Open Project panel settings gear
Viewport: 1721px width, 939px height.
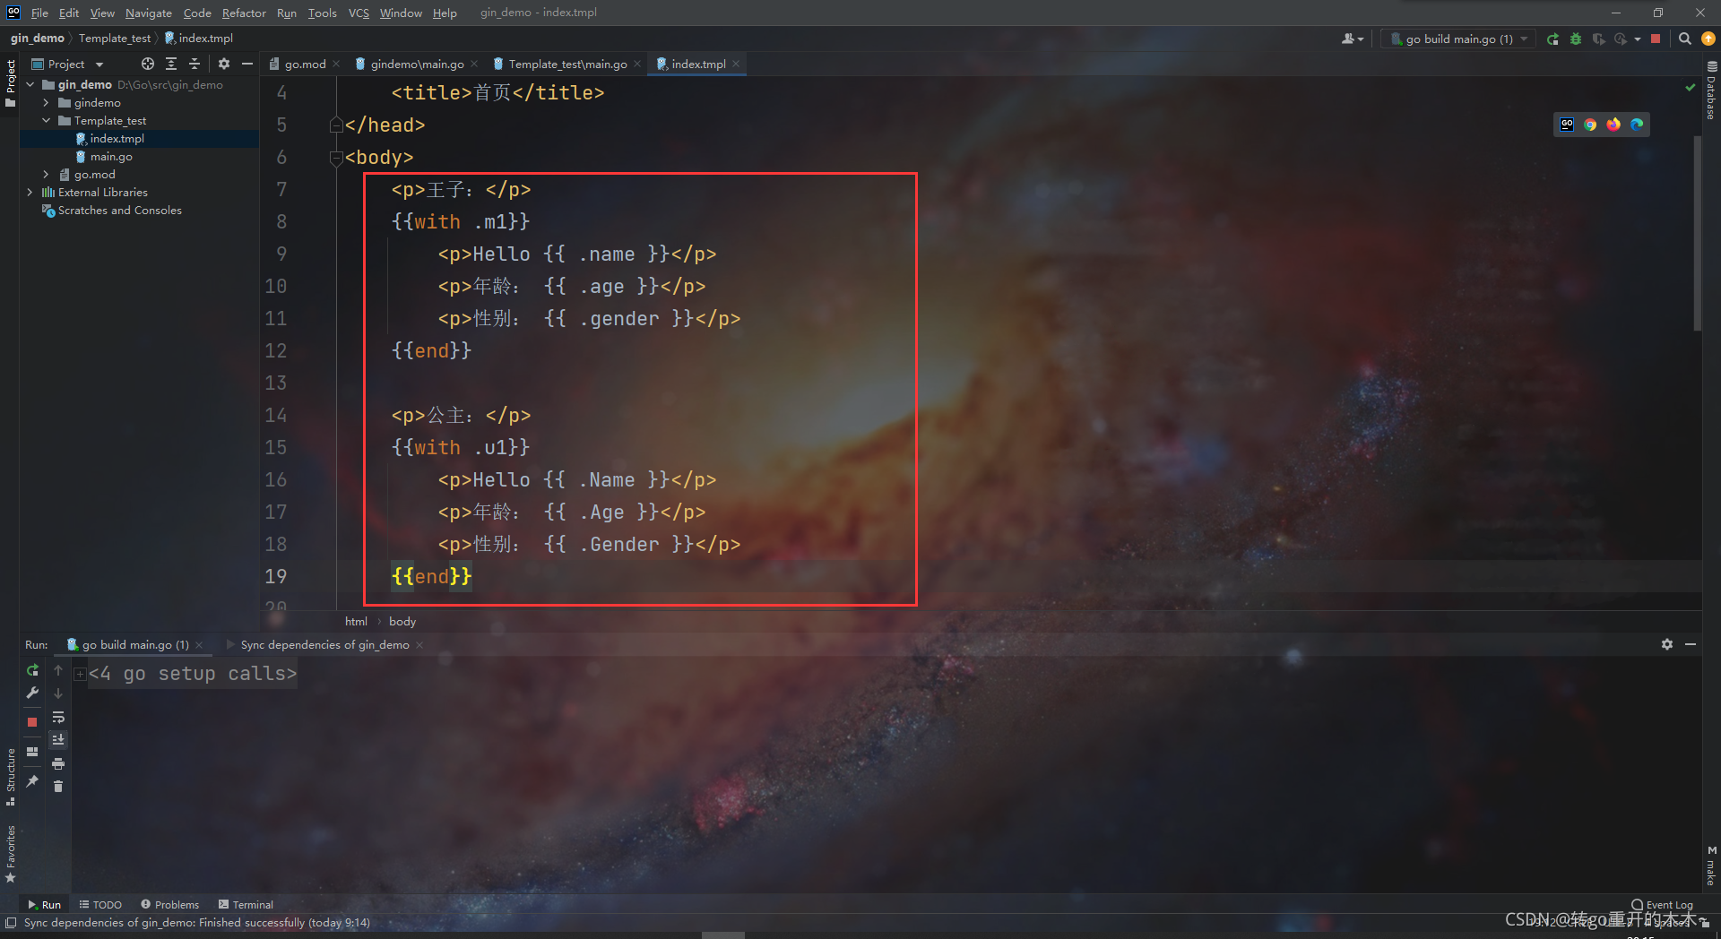tap(224, 64)
